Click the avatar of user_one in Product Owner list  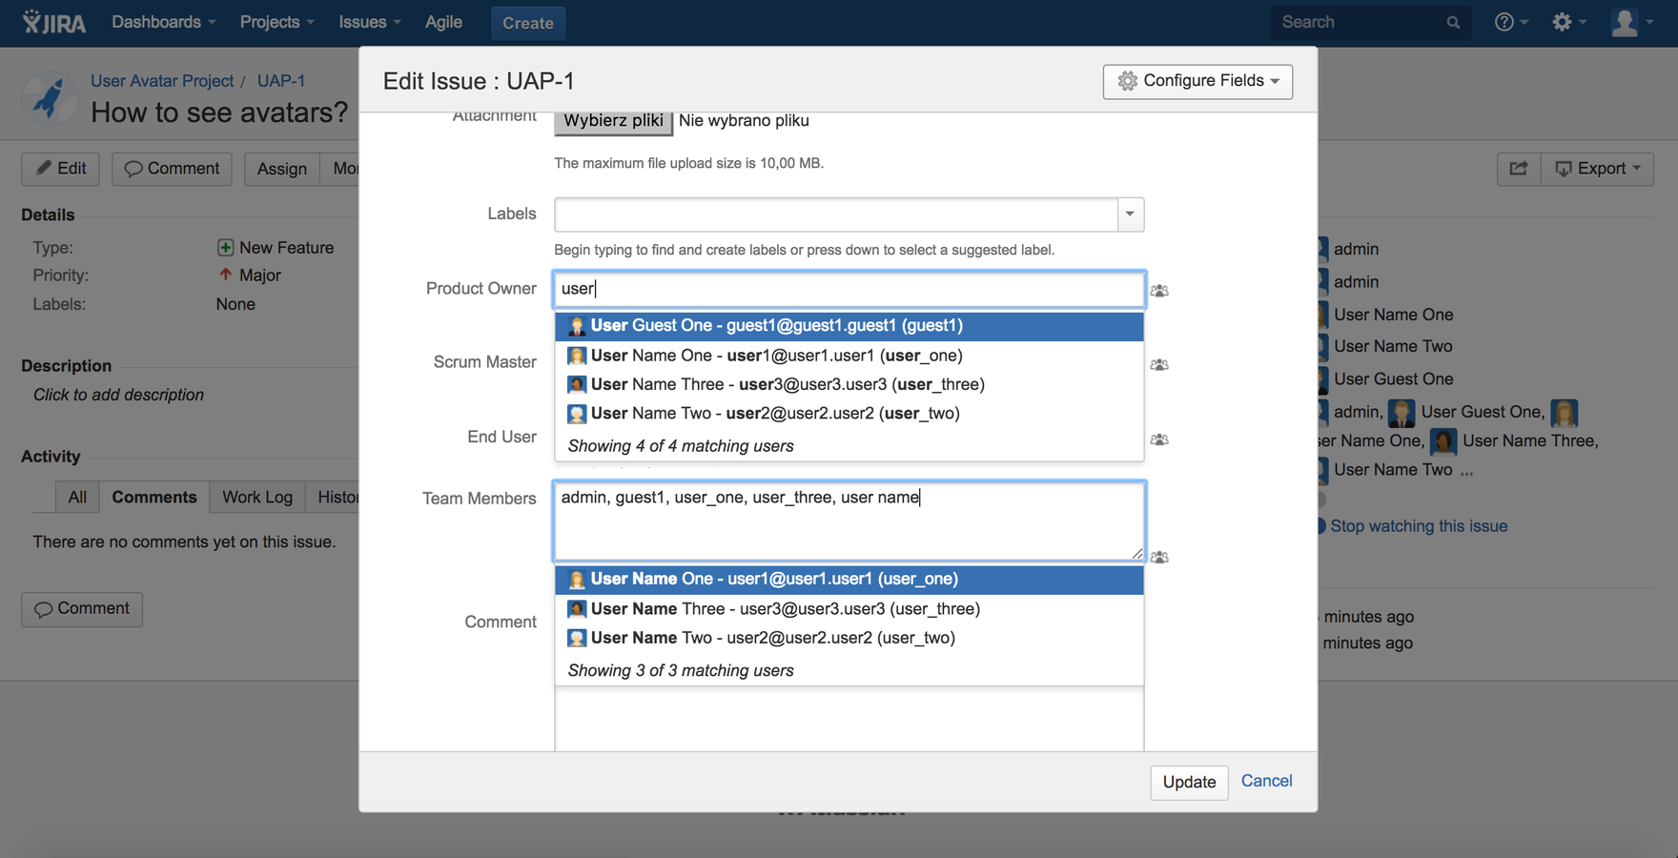(577, 356)
